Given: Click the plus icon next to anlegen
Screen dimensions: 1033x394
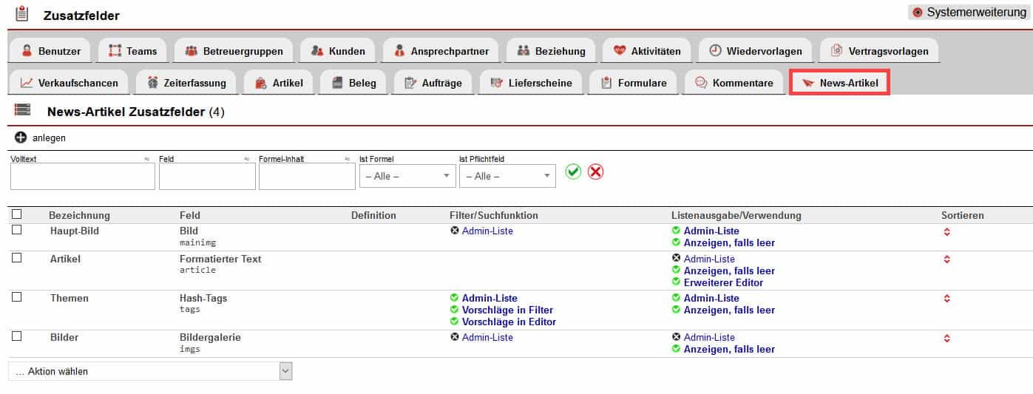Looking at the screenshot, I should click(21, 137).
